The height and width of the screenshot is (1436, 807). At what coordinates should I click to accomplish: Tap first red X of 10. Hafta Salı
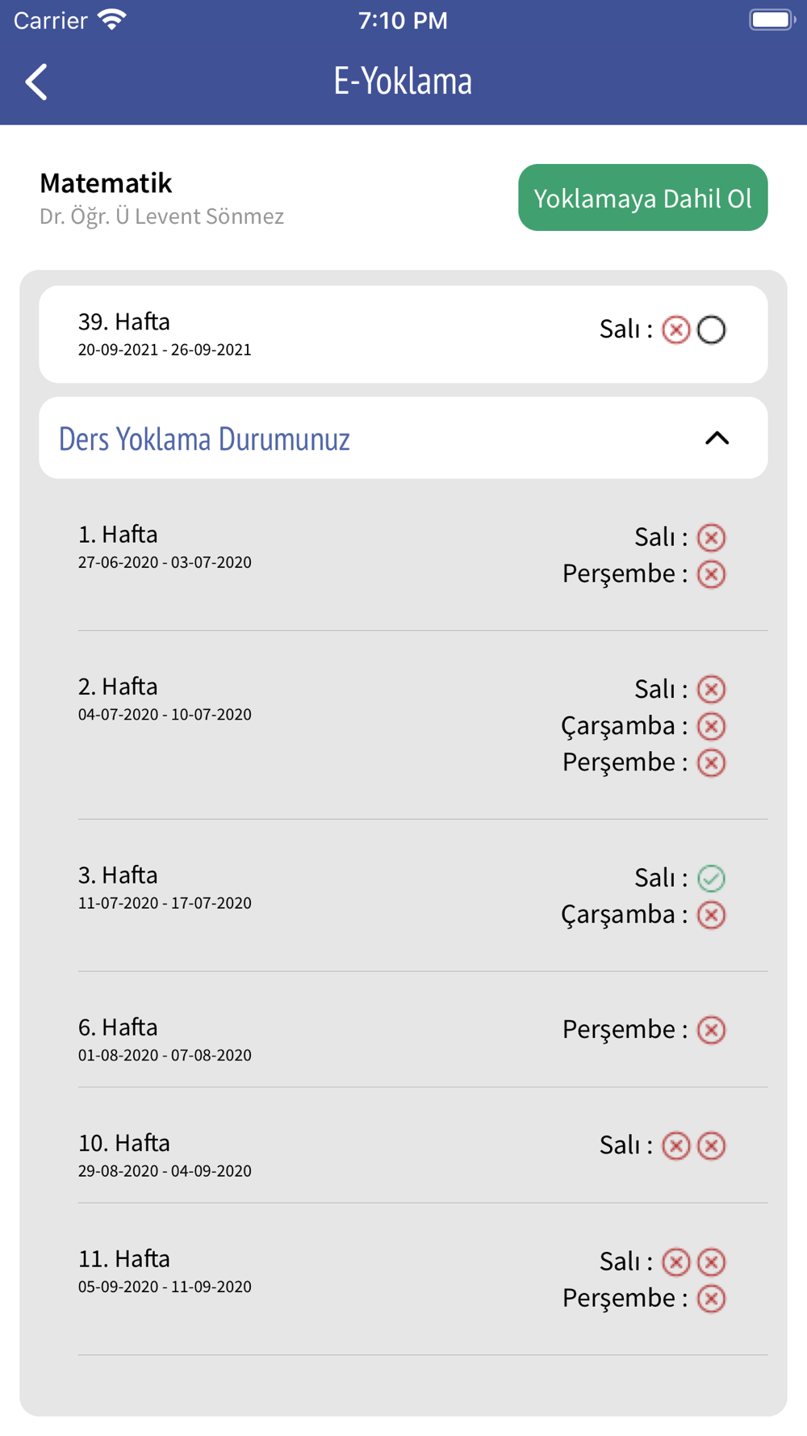point(676,1145)
